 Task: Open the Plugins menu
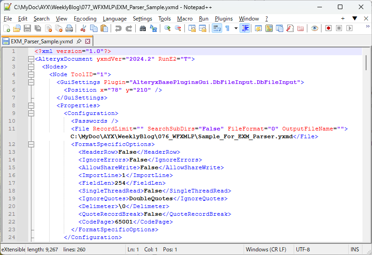tap(224, 19)
